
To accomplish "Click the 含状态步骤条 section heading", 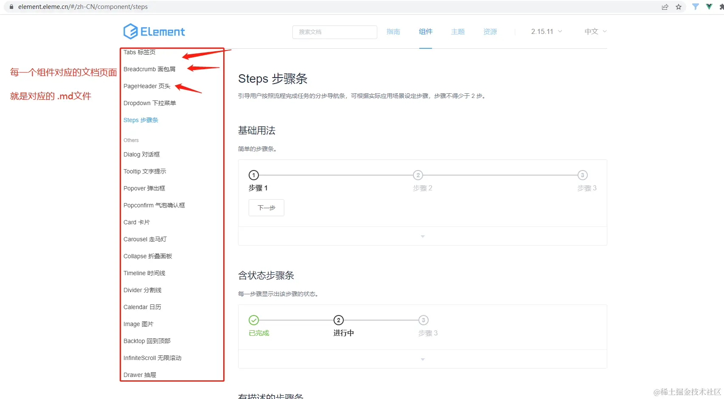I will coord(266,276).
